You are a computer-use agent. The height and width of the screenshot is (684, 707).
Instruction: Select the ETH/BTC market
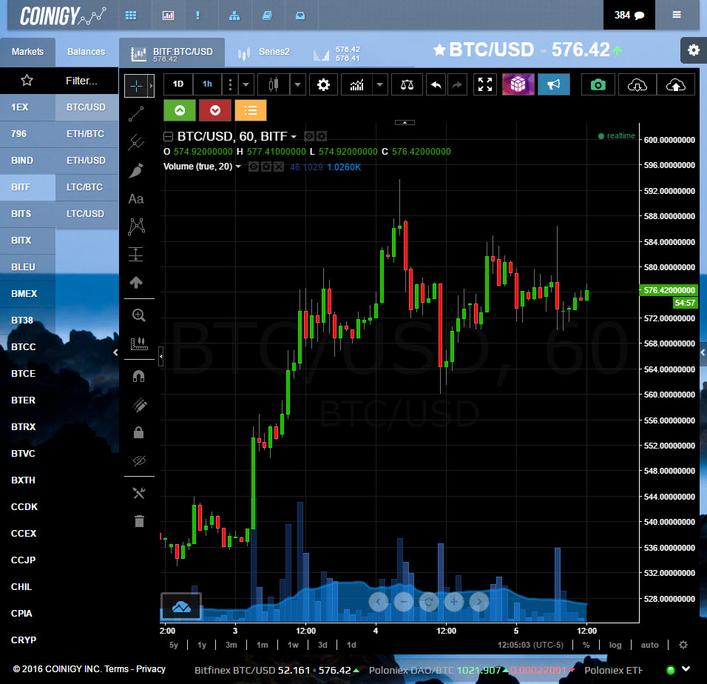[87, 134]
